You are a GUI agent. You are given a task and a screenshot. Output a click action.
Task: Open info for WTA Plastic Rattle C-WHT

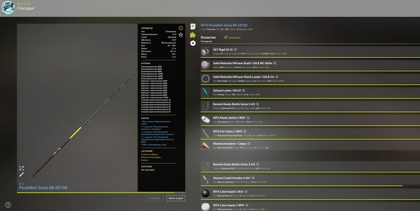click(248, 118)
